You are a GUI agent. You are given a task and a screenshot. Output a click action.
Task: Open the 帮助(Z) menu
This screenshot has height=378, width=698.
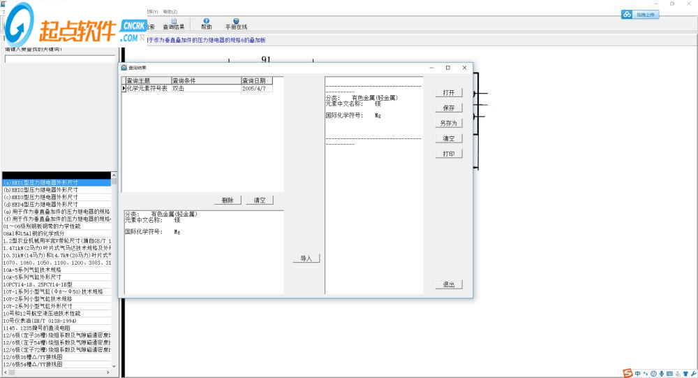click(170, 12)
